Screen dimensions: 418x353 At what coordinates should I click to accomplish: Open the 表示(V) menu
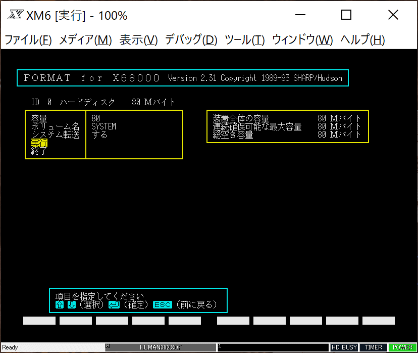click(138, 40)
